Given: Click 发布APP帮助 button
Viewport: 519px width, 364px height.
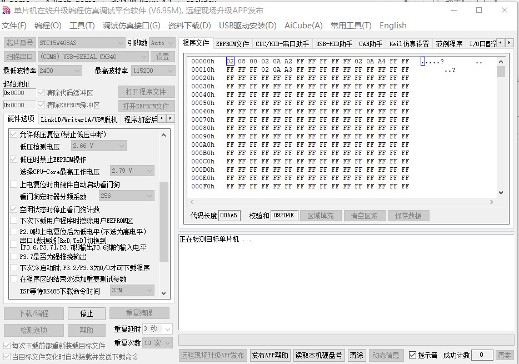Looking at the screenshot, I should point(270,355).
